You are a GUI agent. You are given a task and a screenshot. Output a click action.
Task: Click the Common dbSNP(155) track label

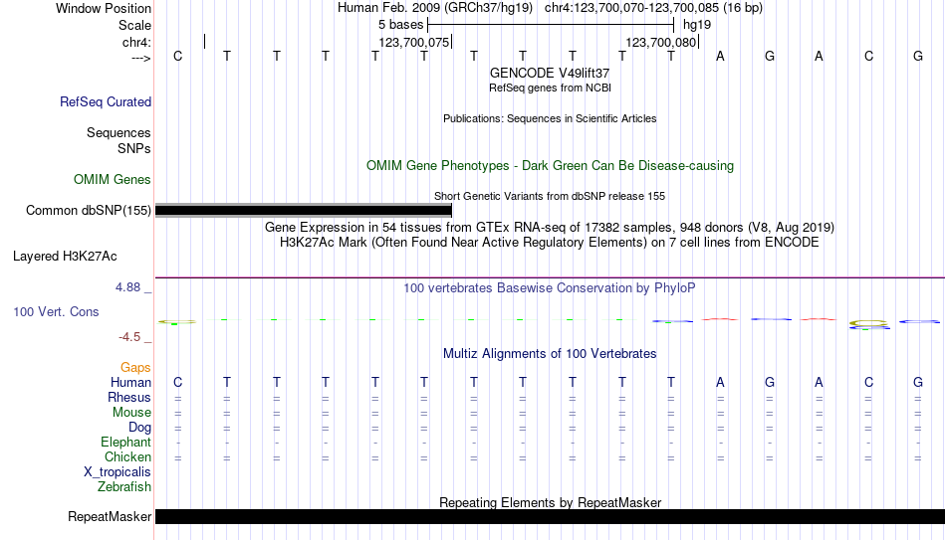coord(88,211)
